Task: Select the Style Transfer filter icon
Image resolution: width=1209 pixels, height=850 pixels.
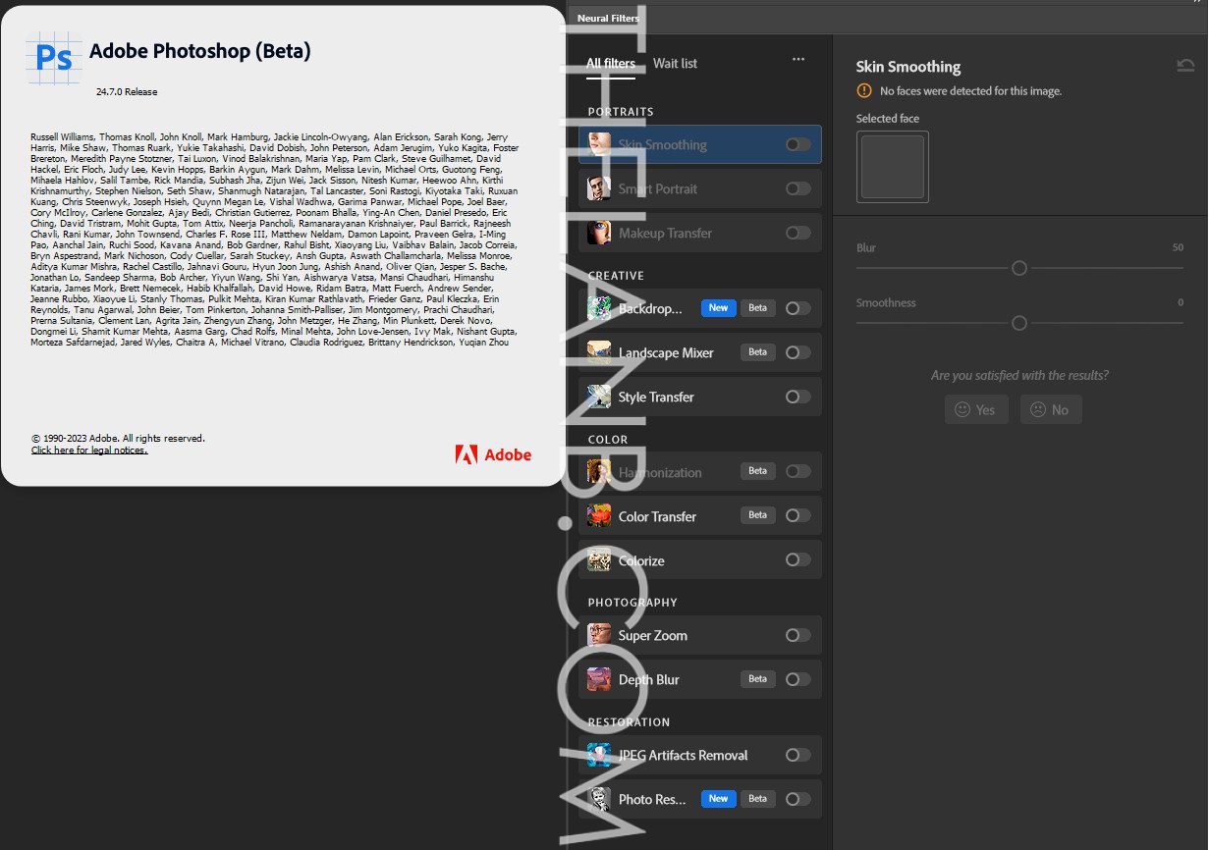Action: [x=599, y=397]
